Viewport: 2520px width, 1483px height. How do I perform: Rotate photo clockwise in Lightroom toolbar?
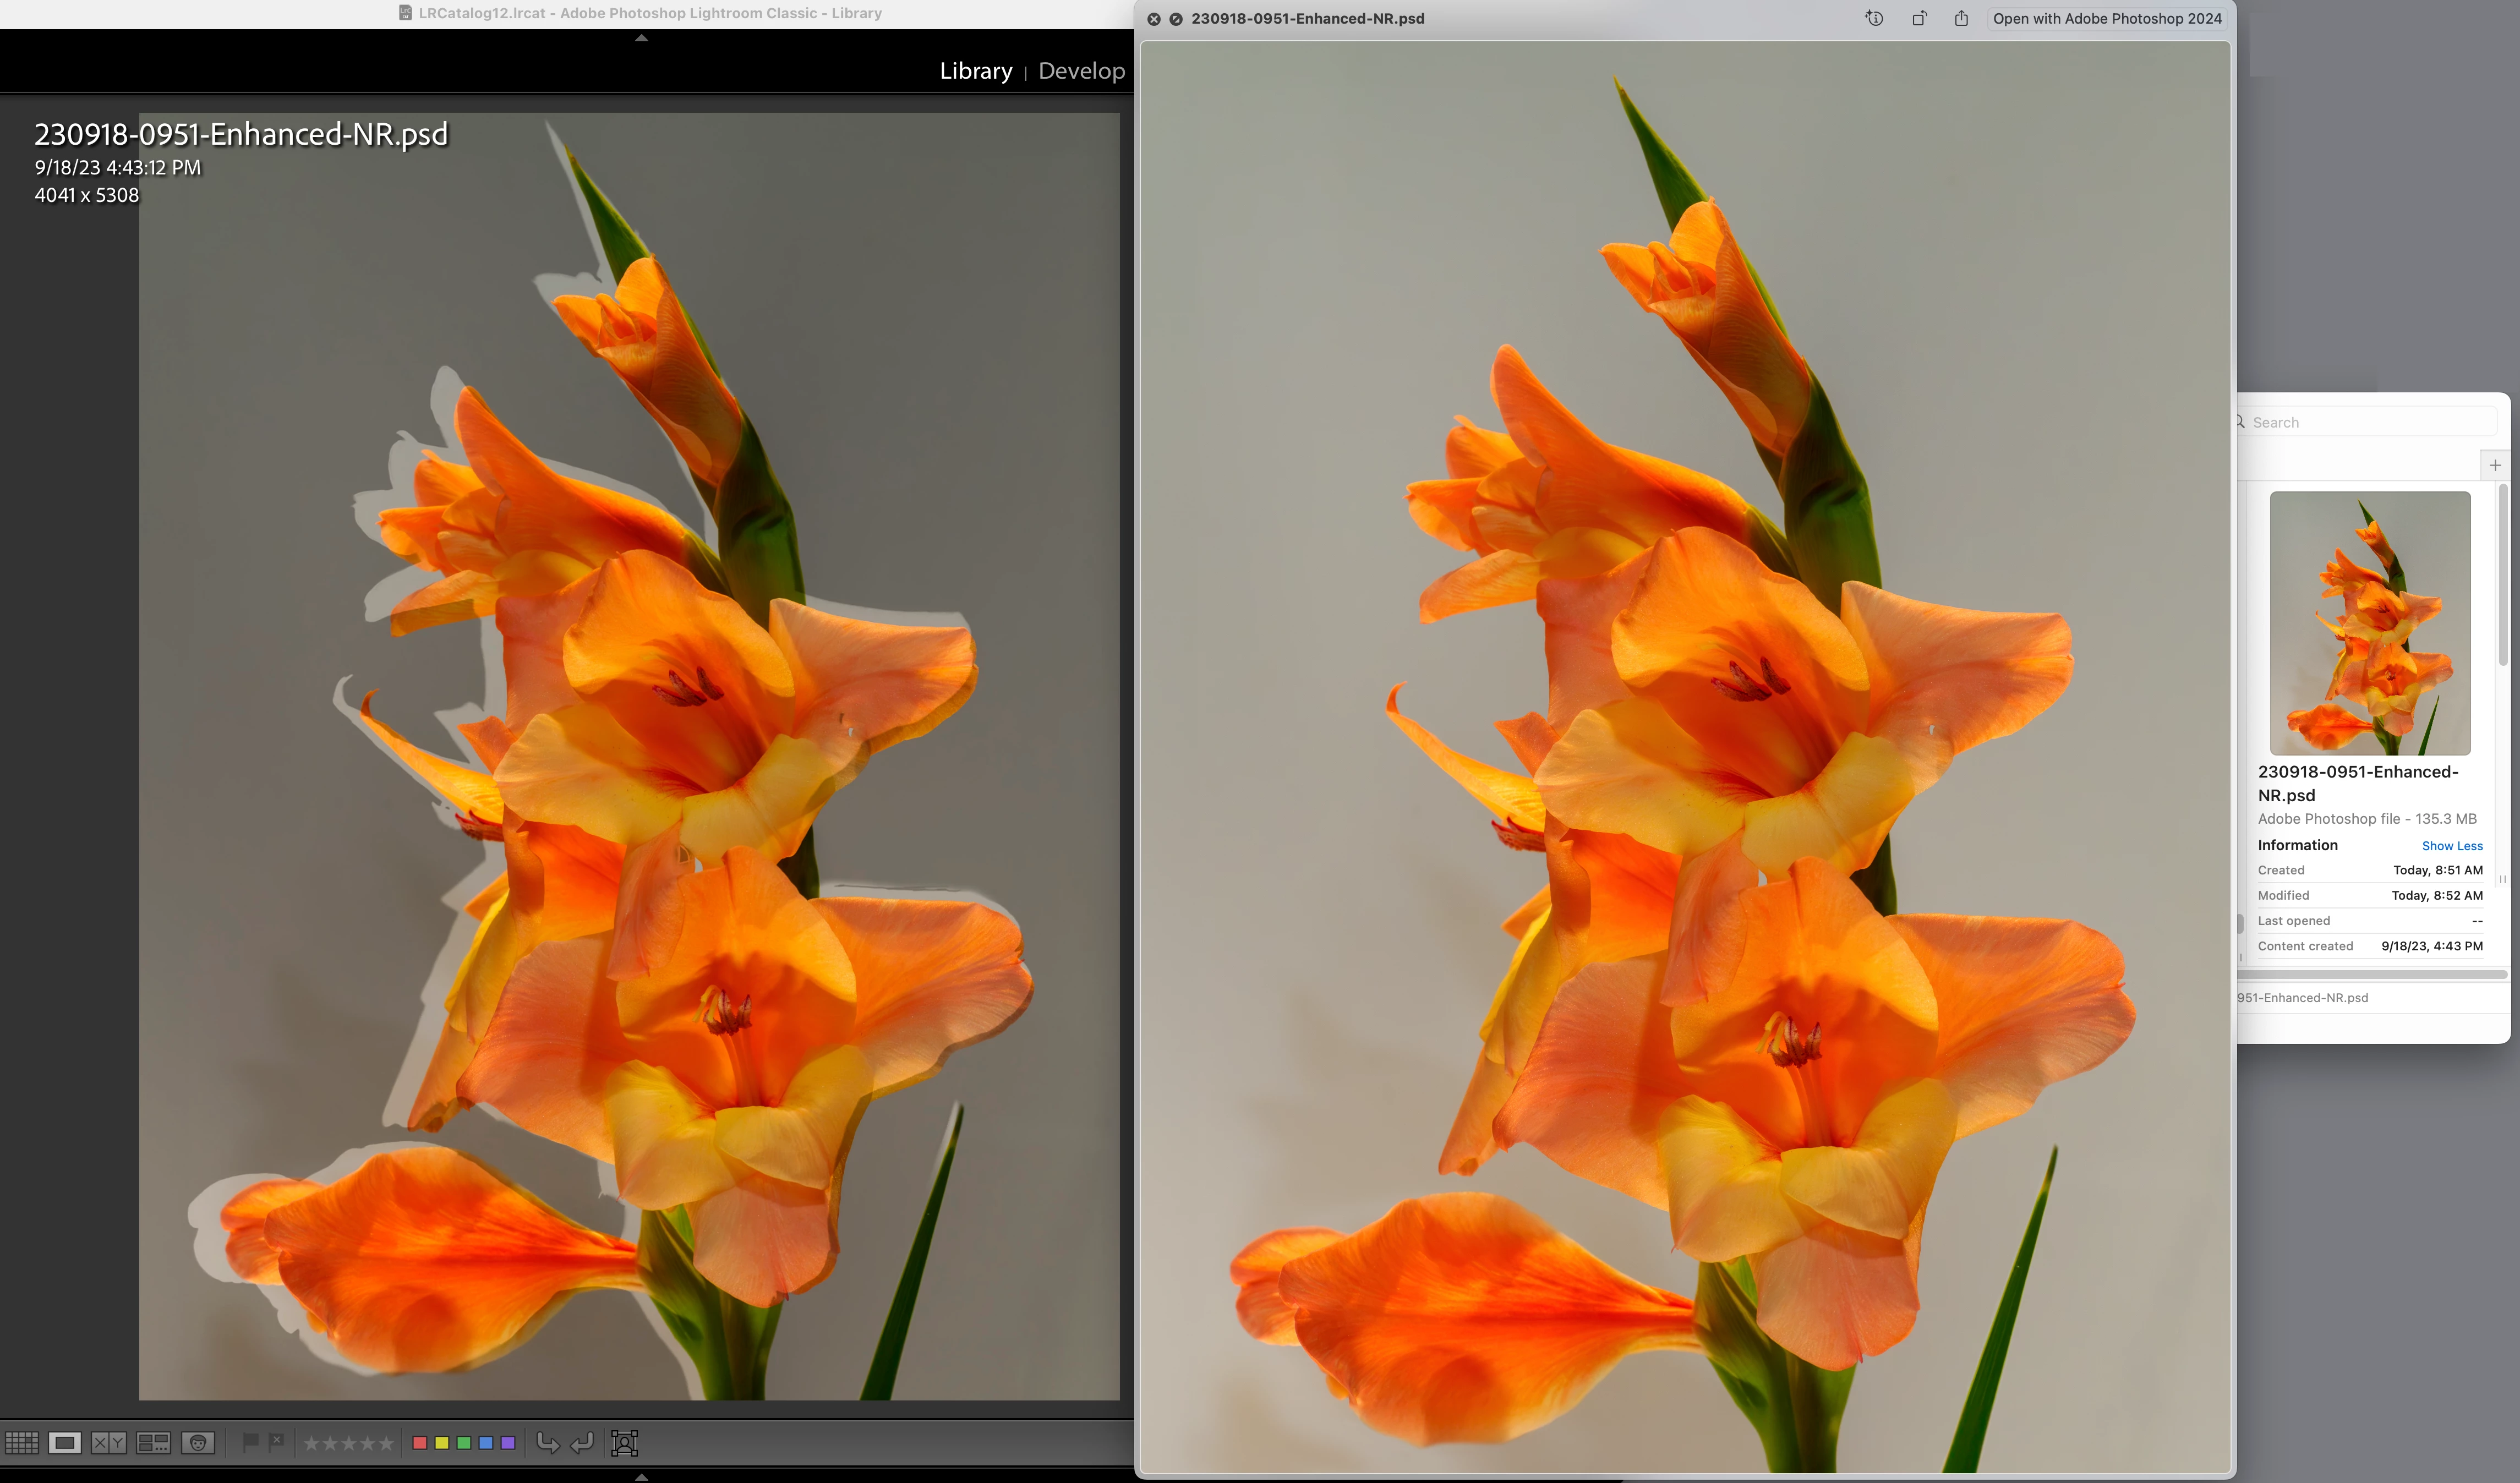coord(582,1442)
